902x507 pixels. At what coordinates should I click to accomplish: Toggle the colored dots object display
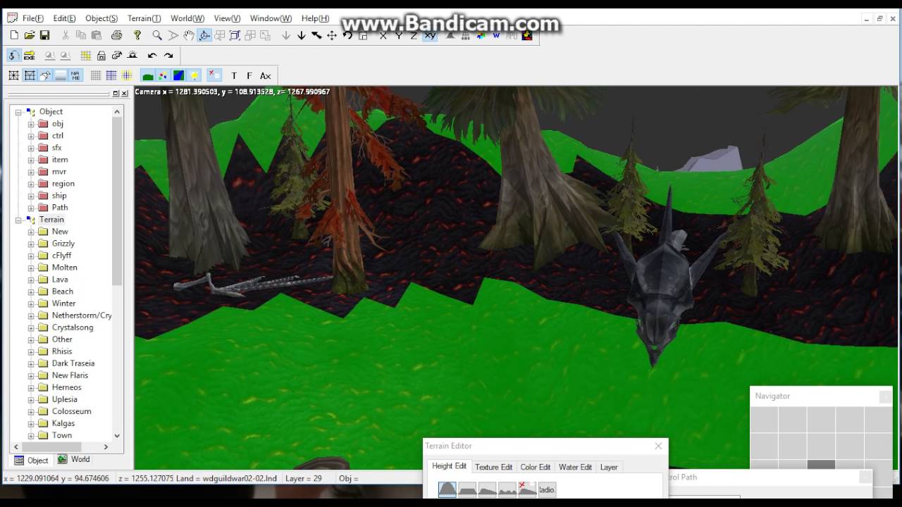click(163, 75)
